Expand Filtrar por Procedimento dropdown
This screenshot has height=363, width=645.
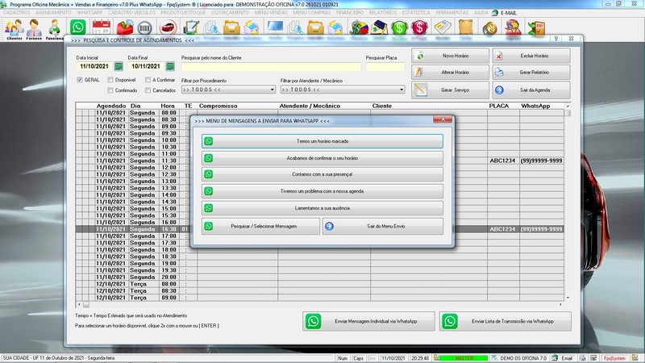click(272, 90)
